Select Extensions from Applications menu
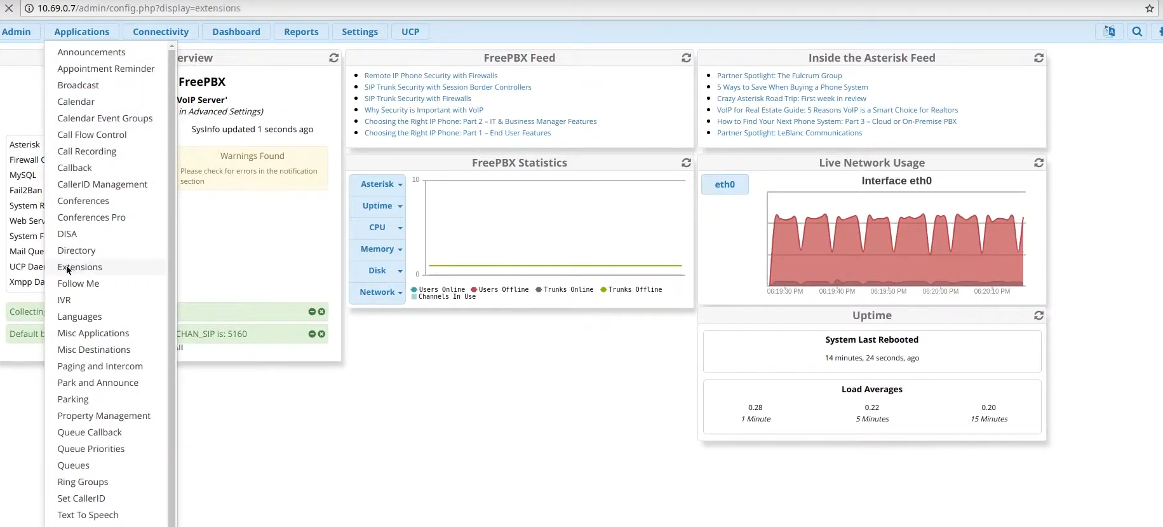1163x527 pixels. click(x=105, y=267)
